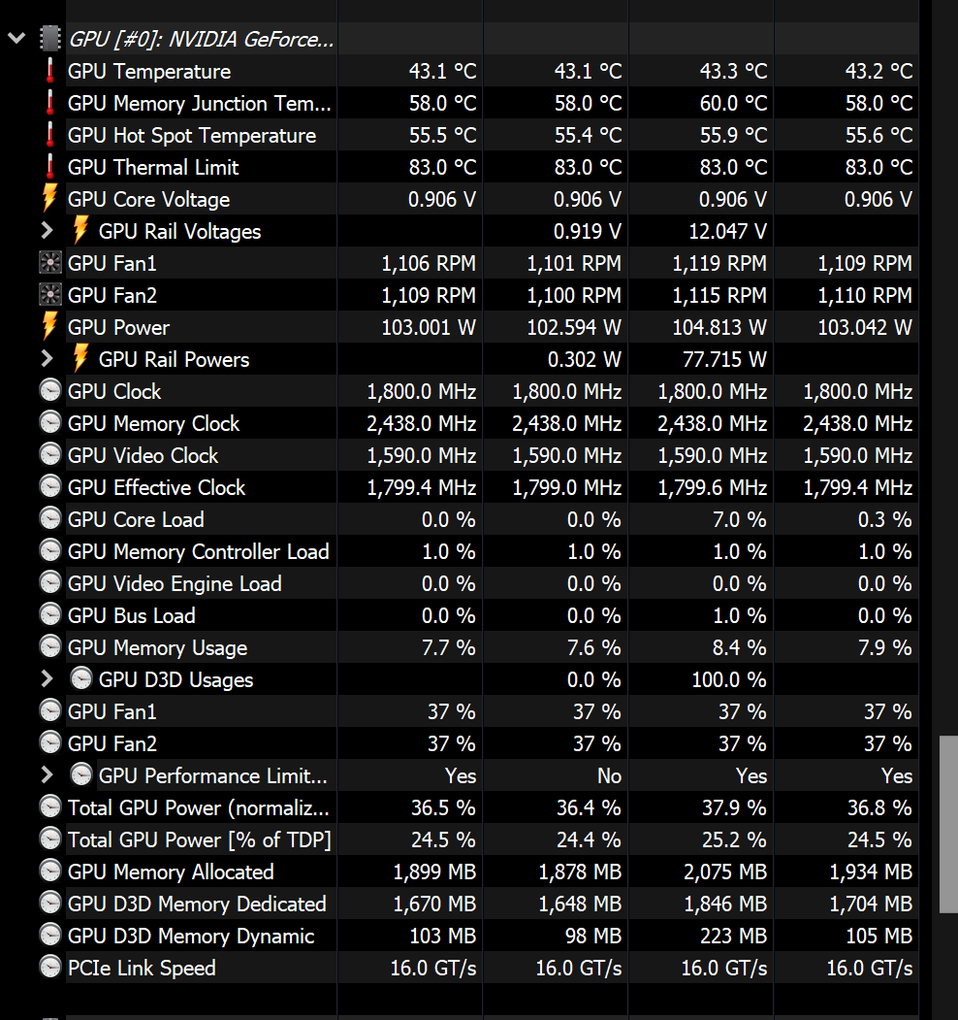The width and height of the screenshot is (958, 1020).
Task: Click gauge icon beside GPU Fan2 percent row
Action: click(50, 742)
